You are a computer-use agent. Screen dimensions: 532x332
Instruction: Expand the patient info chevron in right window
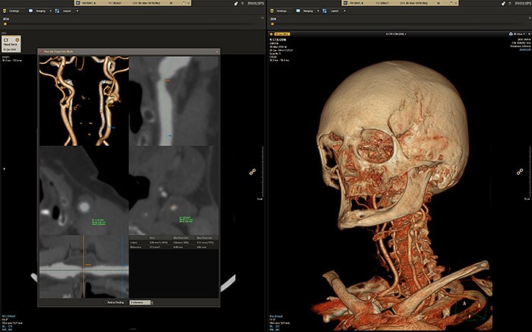click(456, 3)
